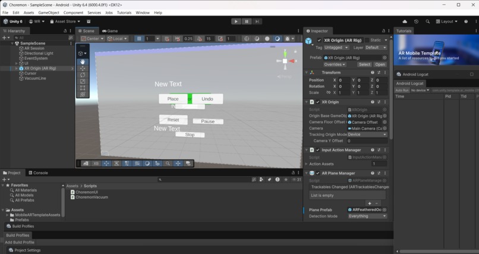The image size is (479, 254).
Task: Click the Project search field
Action: pyautogui.click(x=204, y=180)
